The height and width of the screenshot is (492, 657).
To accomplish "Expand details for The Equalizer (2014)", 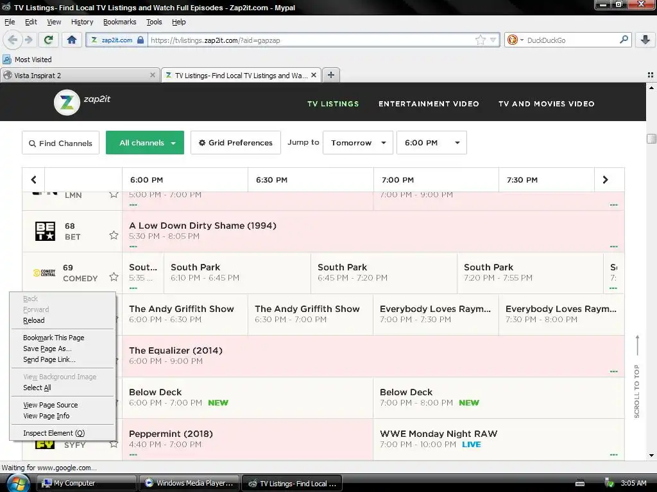I will (x=614, y=372).
